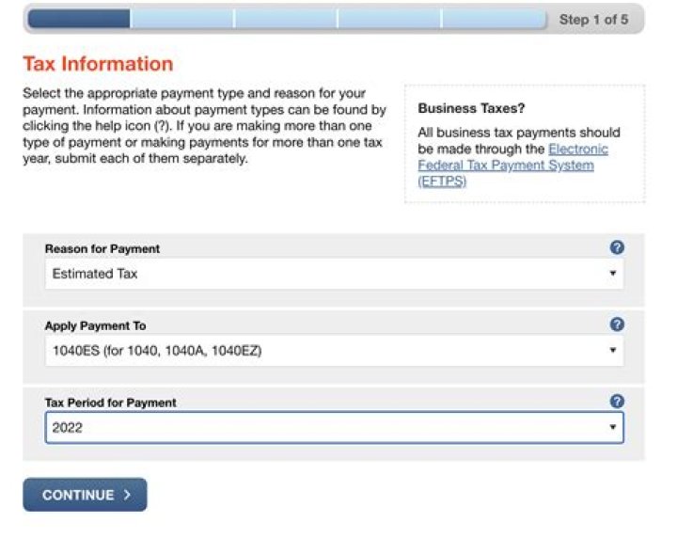The image size is (677, 553).
Task: Click the 'Step 1 of 5' indicator
Action: click(x=593, y=20)
